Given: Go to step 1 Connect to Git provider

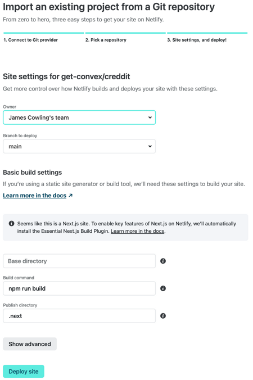Looking at the screenshot, I should (x=30, y=40).
